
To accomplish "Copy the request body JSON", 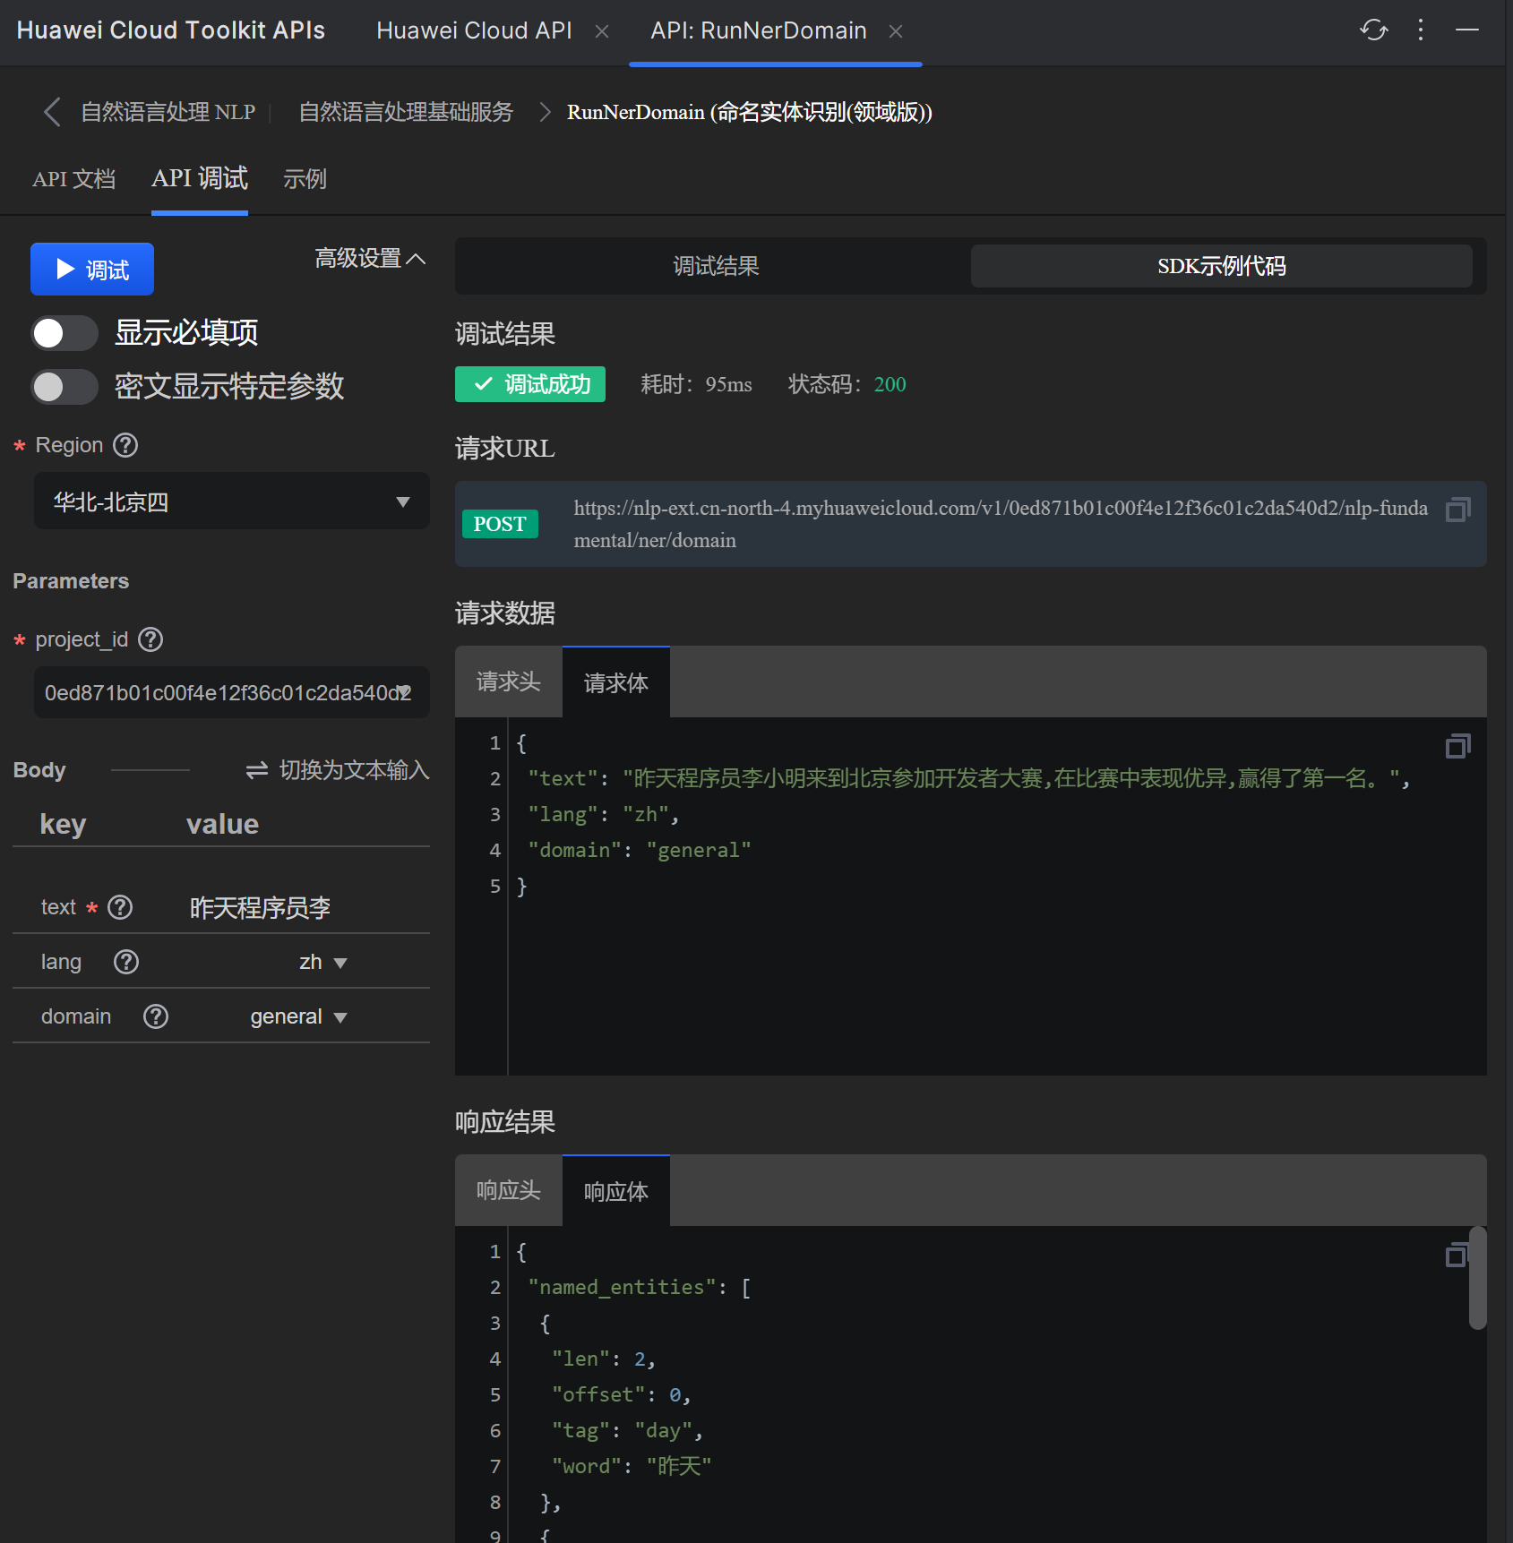I will pyautogui.click(x=1458, y=746).
